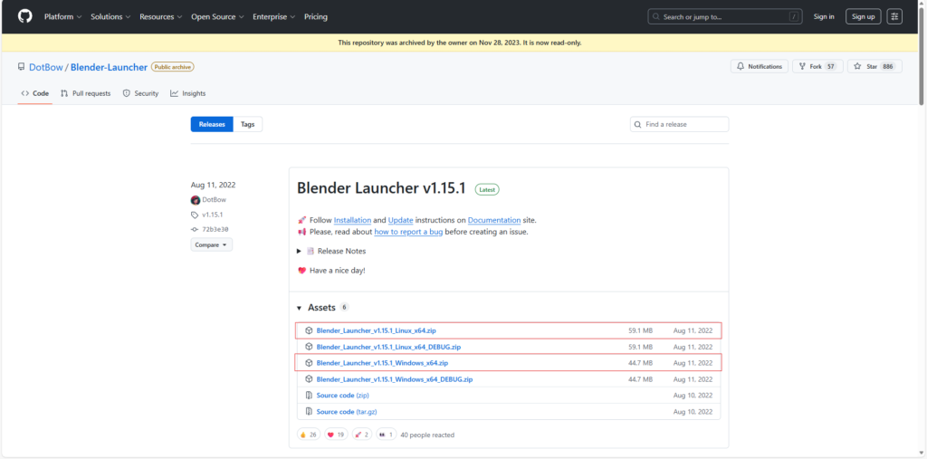Open the Insights tab

188,93
